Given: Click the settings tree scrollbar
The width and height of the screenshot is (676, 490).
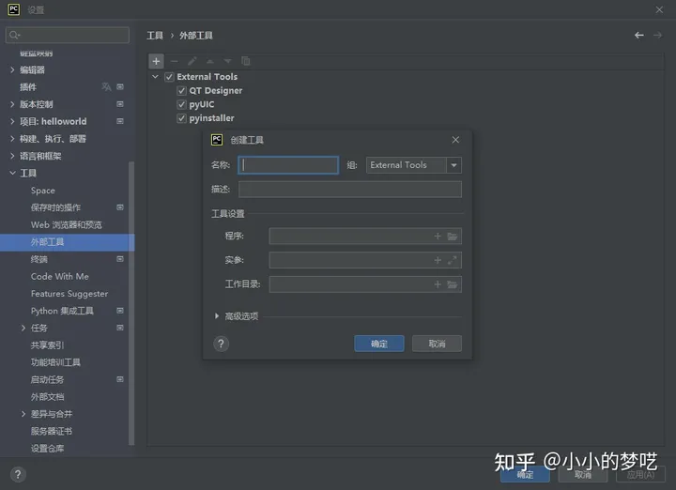Looking at the screenshot, I should click(131, 303).
